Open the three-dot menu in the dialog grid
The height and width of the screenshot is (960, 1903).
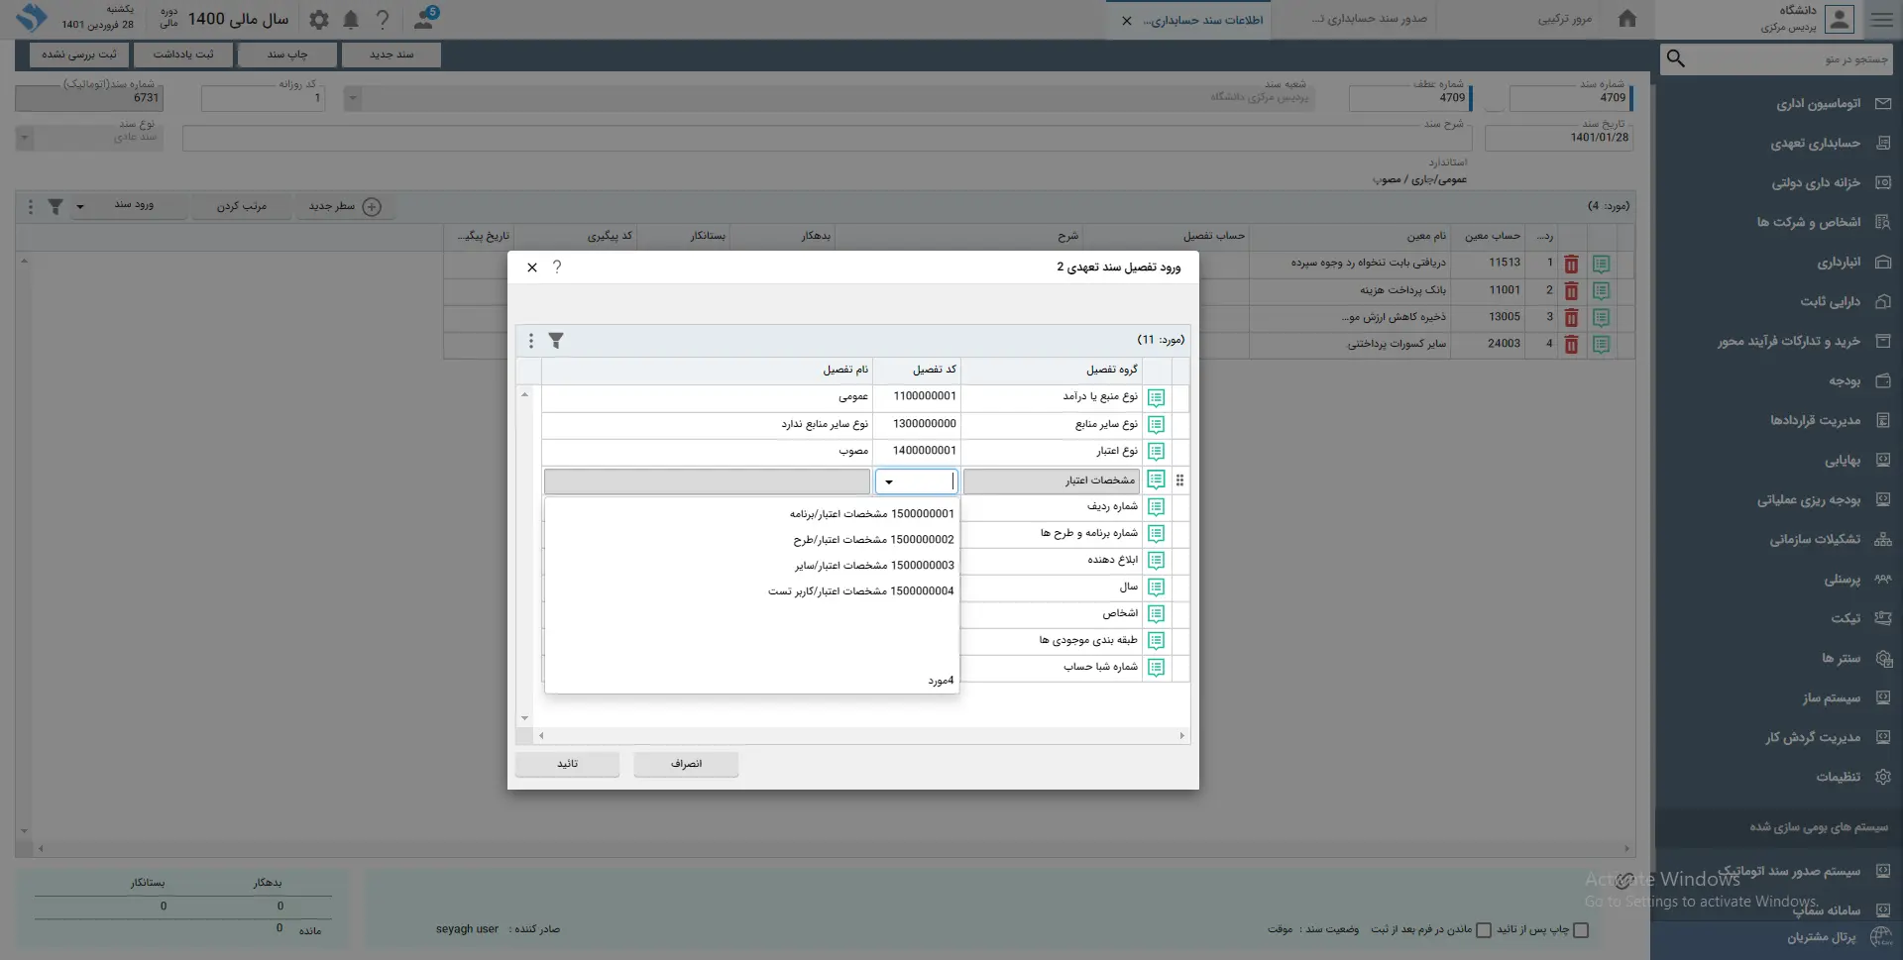[x=531, y=341]
